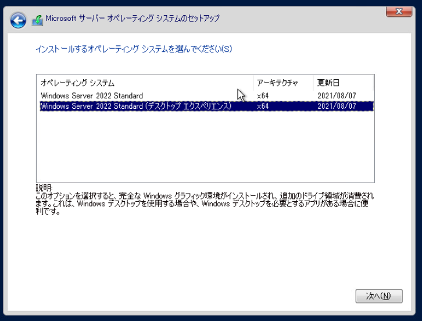Go back using the blue arrow button
Screen dimensions: 422x321
[18, 20]
